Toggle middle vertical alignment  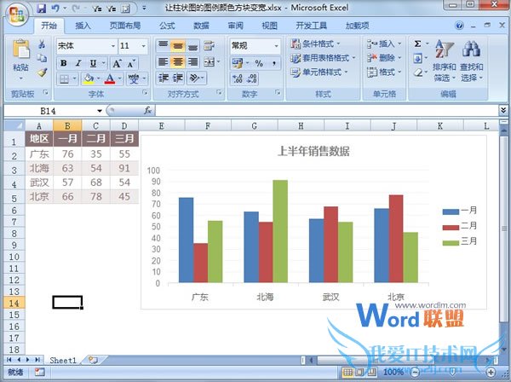[x=178, y=46]
